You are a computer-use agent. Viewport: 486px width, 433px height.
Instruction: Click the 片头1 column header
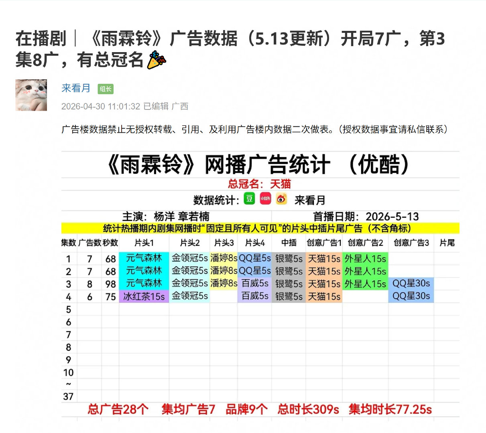144,243
